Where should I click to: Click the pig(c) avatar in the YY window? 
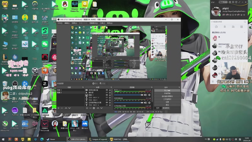pyautogui.click(x=216, y=11)
